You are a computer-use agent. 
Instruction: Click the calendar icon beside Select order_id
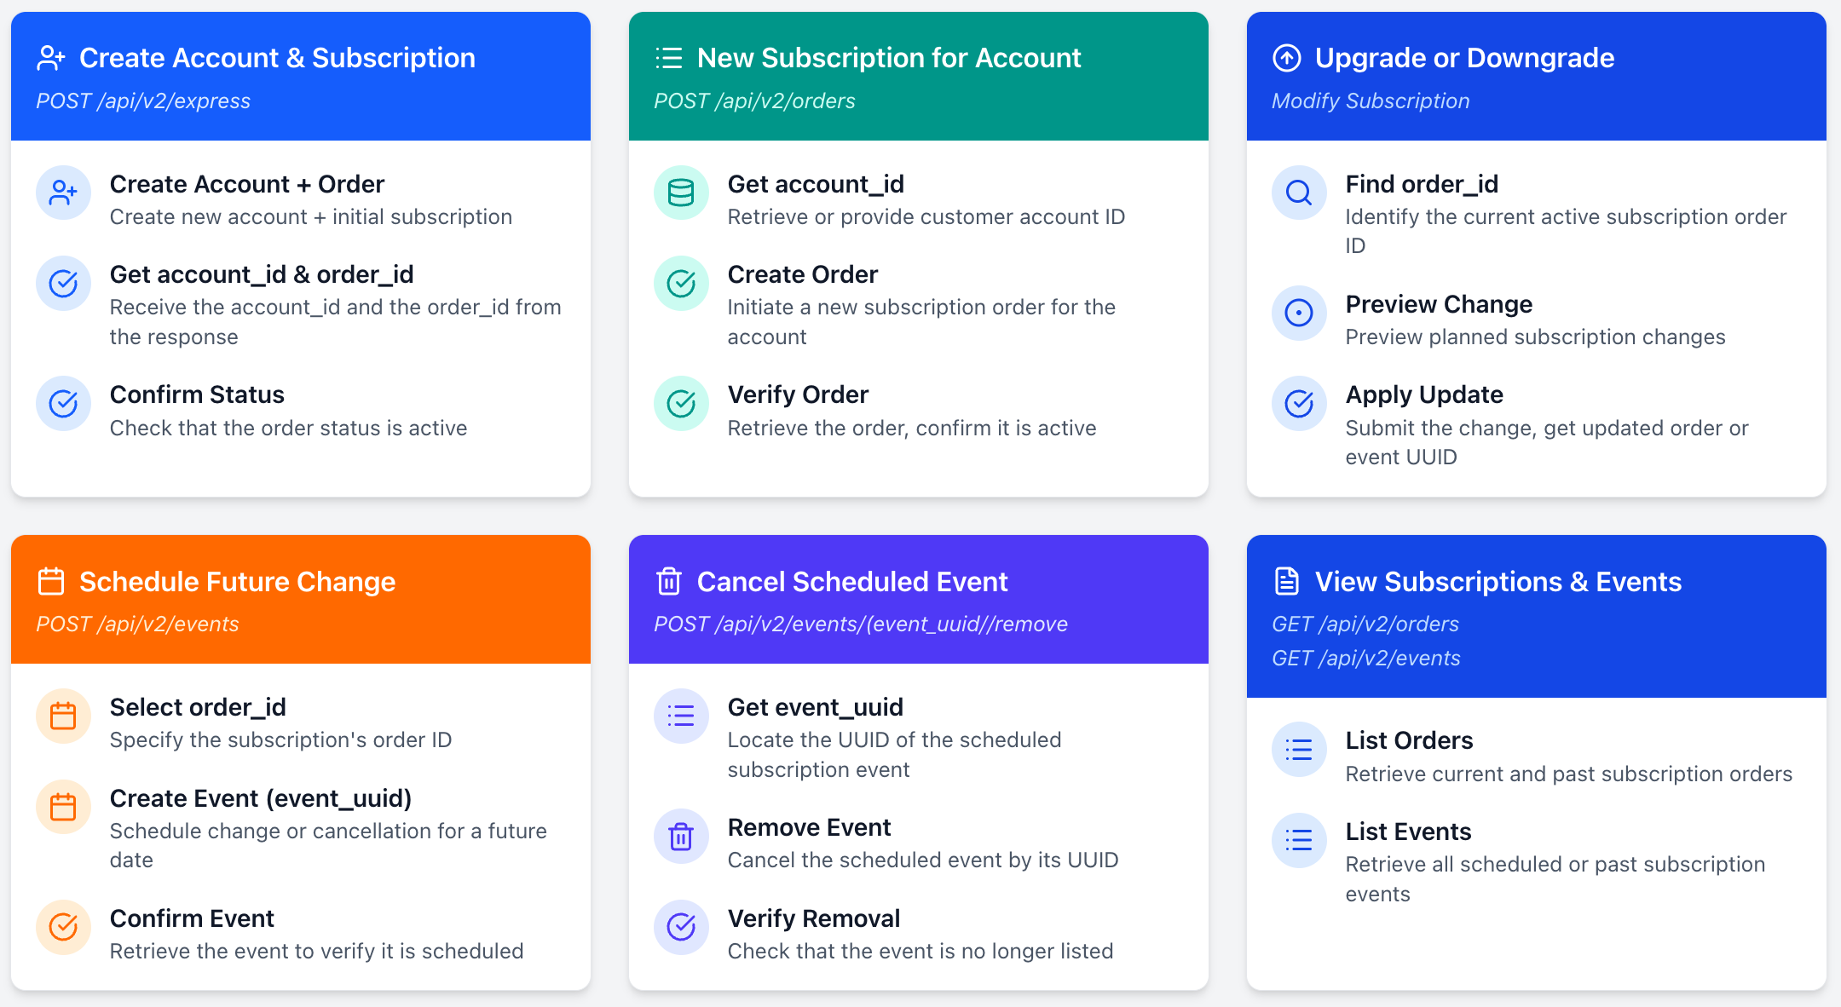(63, 716)
